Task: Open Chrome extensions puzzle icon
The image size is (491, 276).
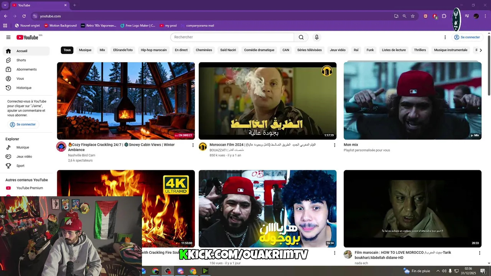Action: [x=444, y=16]
